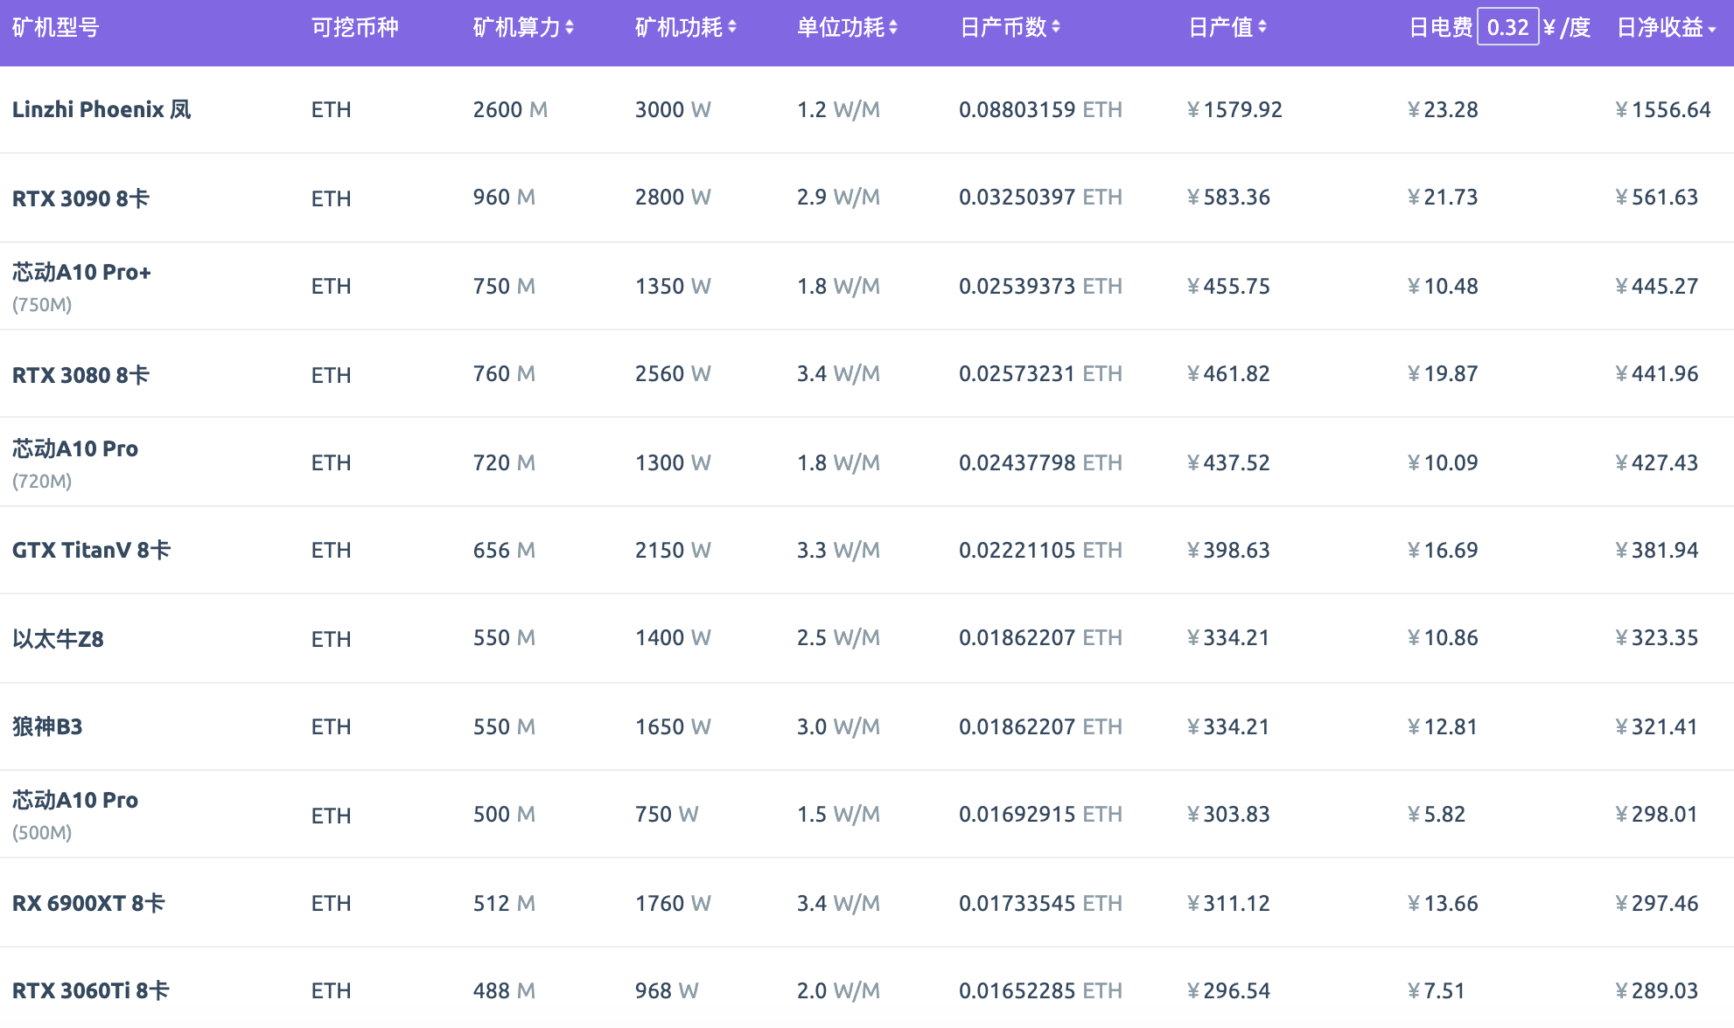
Task: Click hashrate 960 M value
Action: click(x=504, y=198)
